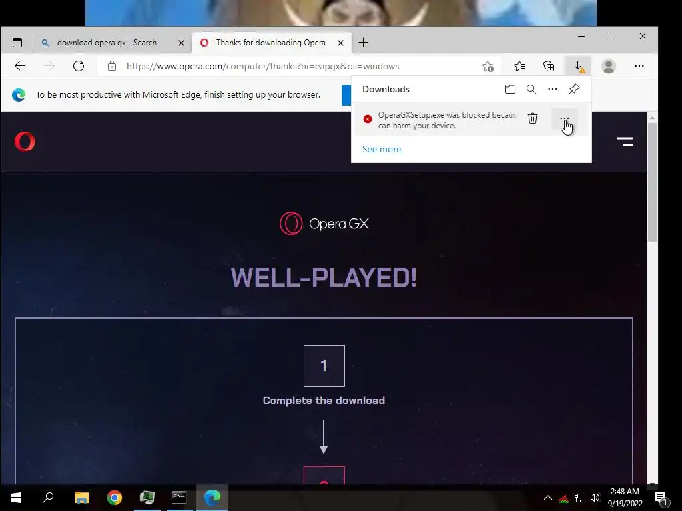Click the red blocked-download warning icon

coord(368,119)
